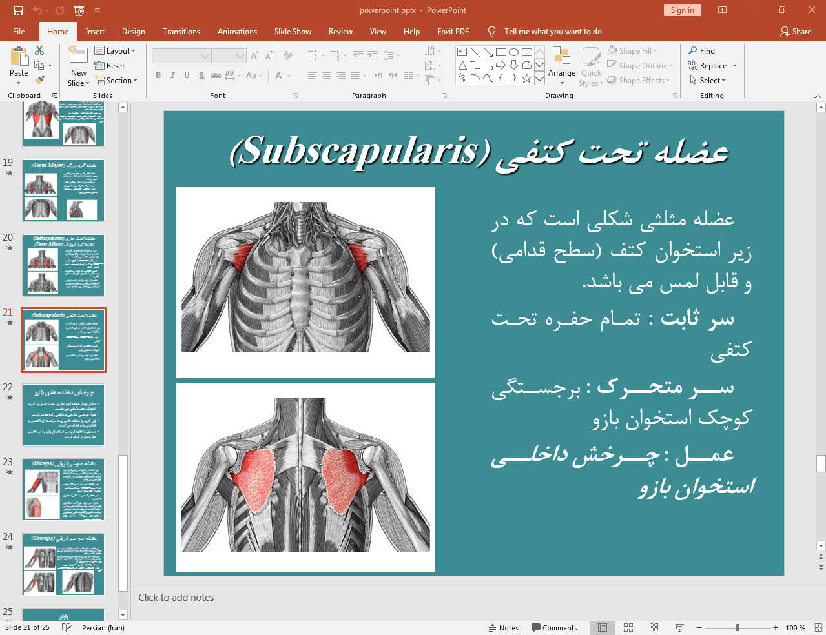Open Quick Styles gallery
The image size is (826, 635).
tap(591, 66)
